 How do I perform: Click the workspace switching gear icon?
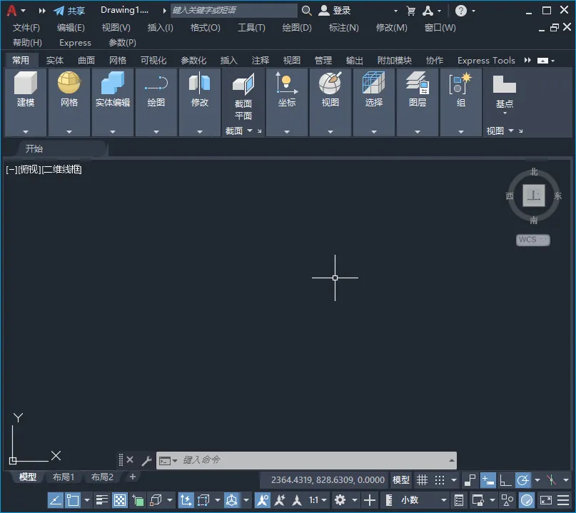340,499
